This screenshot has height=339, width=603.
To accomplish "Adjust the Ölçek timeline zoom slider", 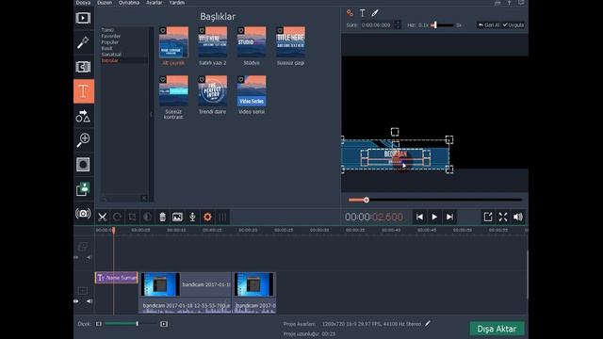I will pos(131,324).
